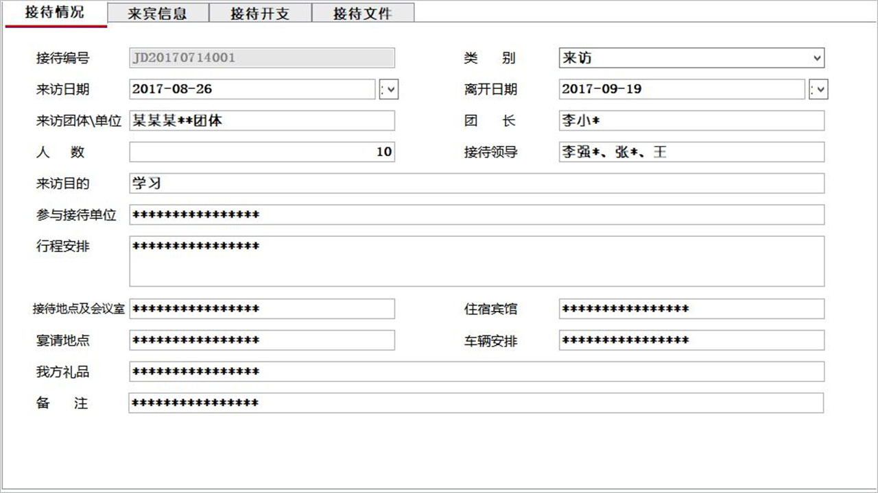Select the 住宿宾馆 input field
Screen dimensions: 878x493
point(691,309)
